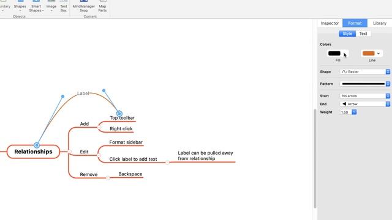
Task: Click the orange Line color swatch
Action: coord(369,53)
